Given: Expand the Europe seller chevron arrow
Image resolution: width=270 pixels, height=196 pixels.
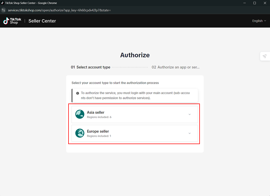Looking at the screenshot, I should click(189, 133).
